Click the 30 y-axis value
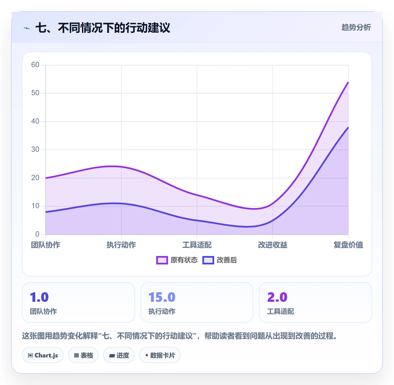Viewport: 394px width, 385px height. (35, 150)
